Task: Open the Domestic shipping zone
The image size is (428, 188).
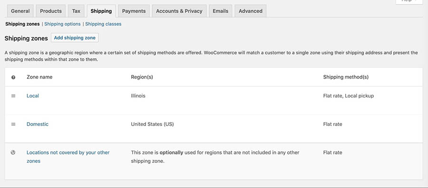Action: click(x=38, y=124)
